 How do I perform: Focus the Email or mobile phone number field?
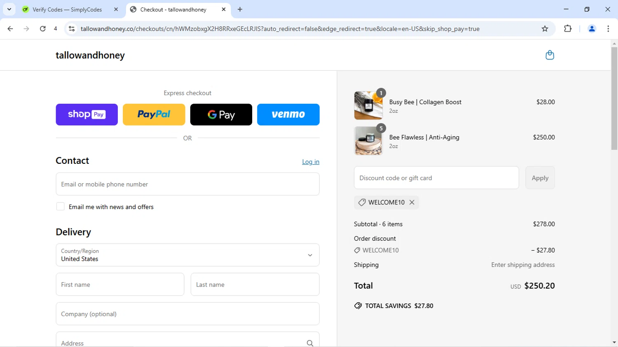coord(187,184)
